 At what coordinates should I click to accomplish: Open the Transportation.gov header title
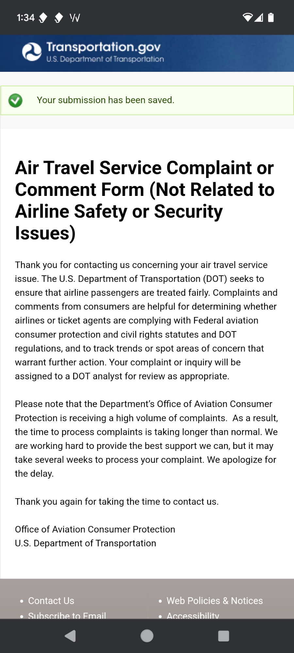103,47
